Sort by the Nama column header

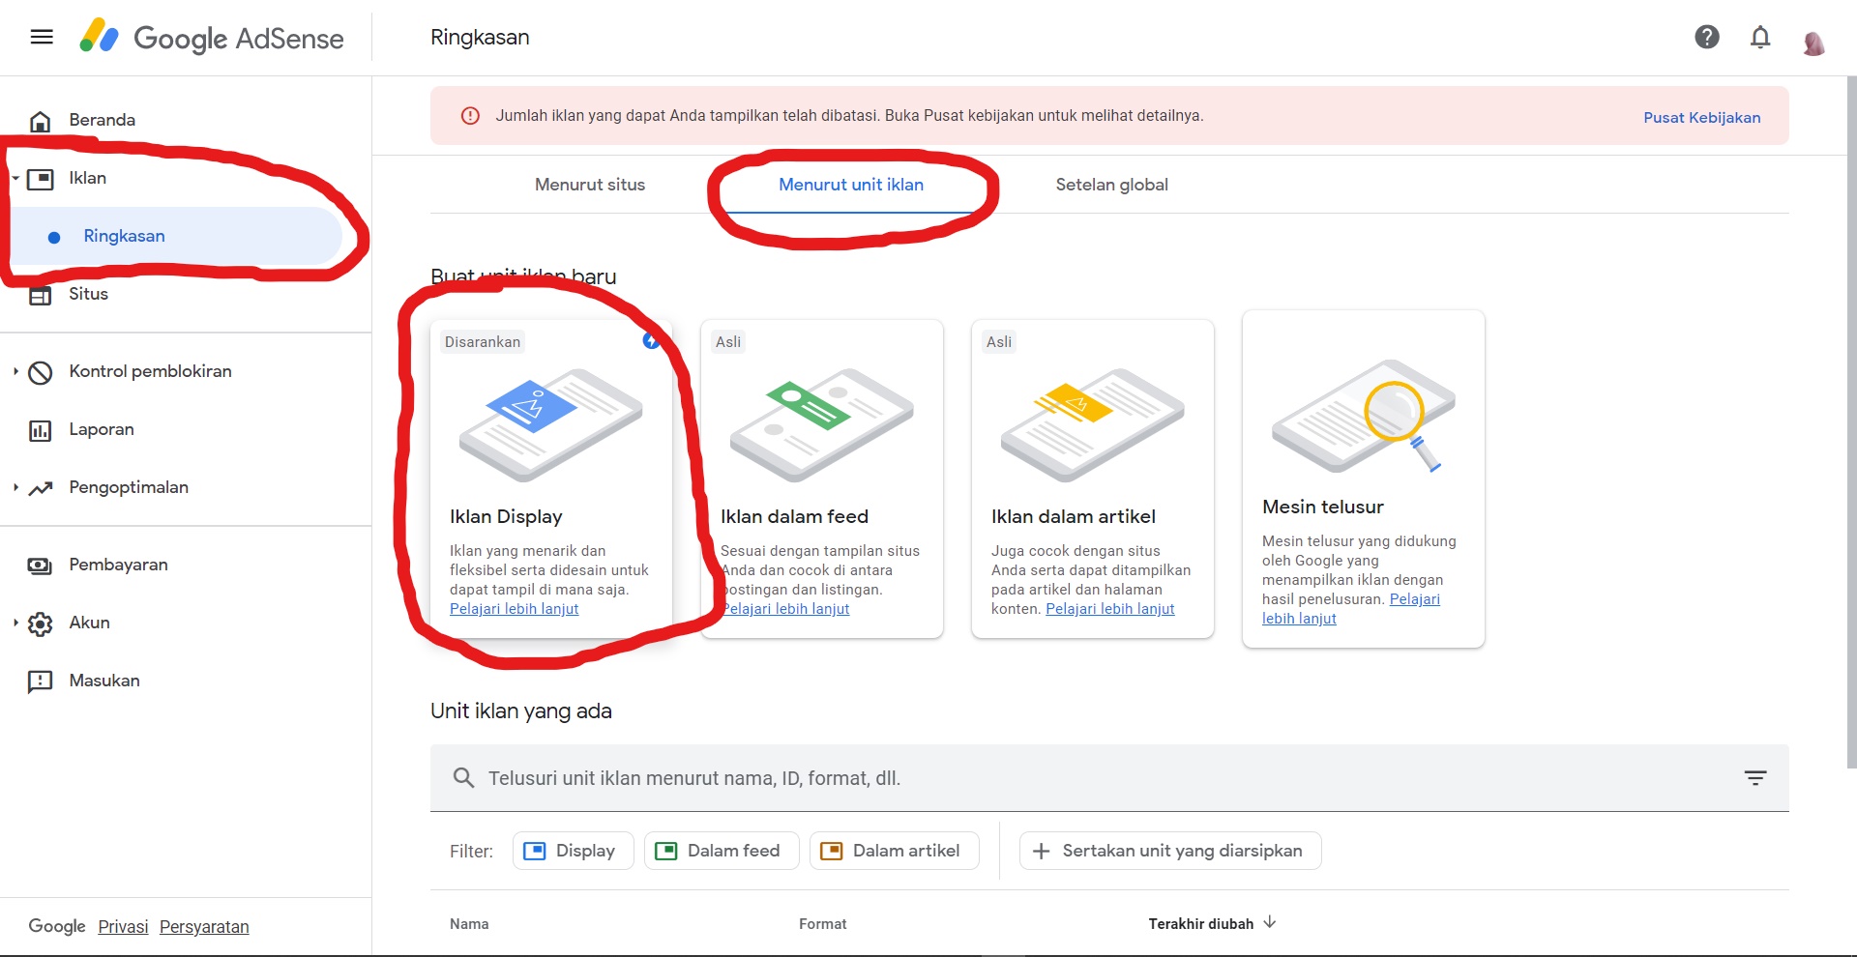pyautogui.click(x=469, y=924)
